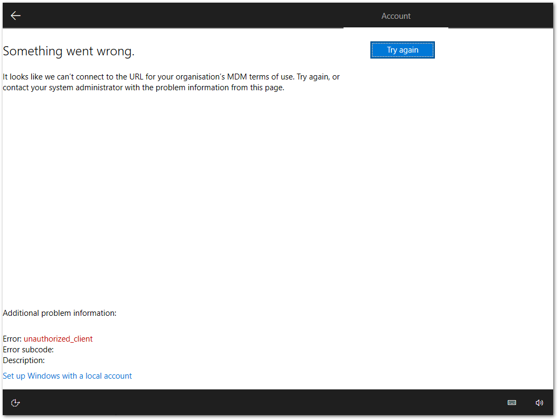Screen dimensions: 558x420
Task: Click the volume speaker icon
Action: coord(539,403)
